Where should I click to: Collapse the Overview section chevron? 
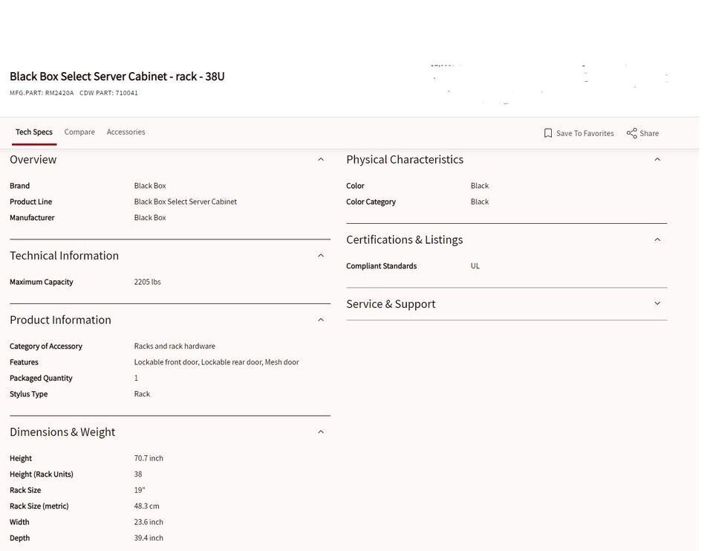[x=321, y=159]
